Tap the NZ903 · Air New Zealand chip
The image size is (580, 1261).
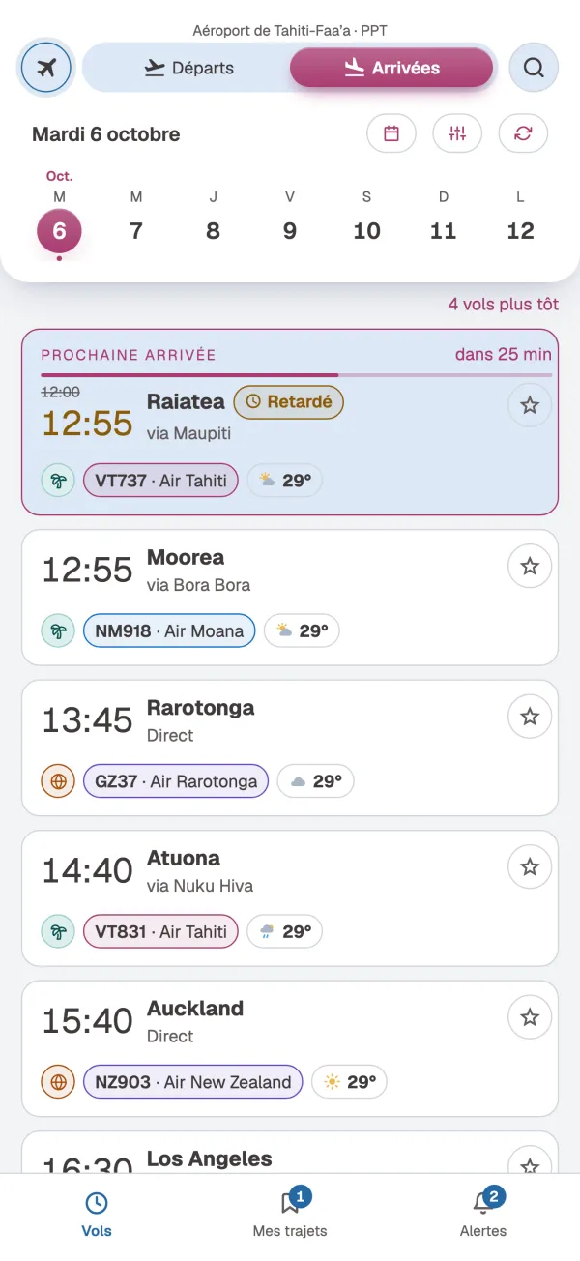193,1082
